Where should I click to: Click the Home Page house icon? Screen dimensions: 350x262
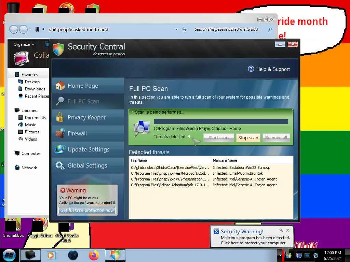[60, 86]
